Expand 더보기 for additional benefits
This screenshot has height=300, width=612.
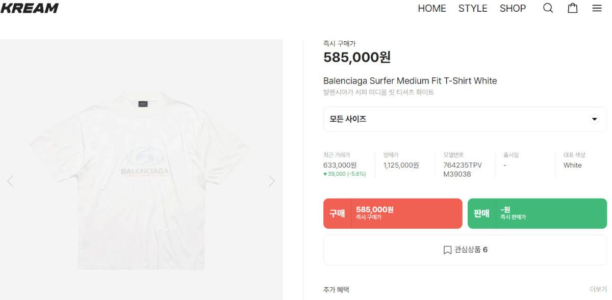598,289
